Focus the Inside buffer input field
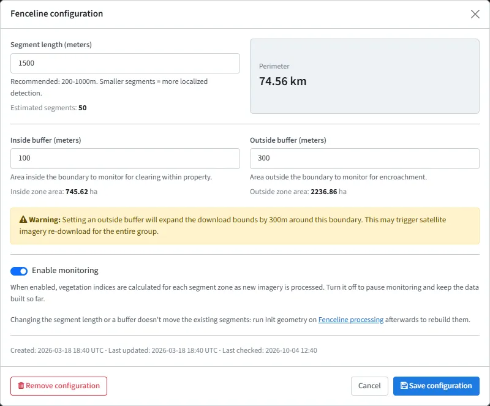490x406 pixels. 125,159
